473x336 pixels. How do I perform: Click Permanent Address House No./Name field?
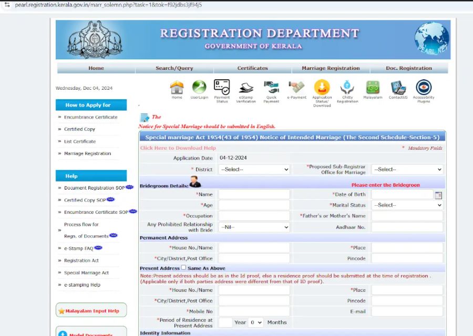(x=254, y=248)
